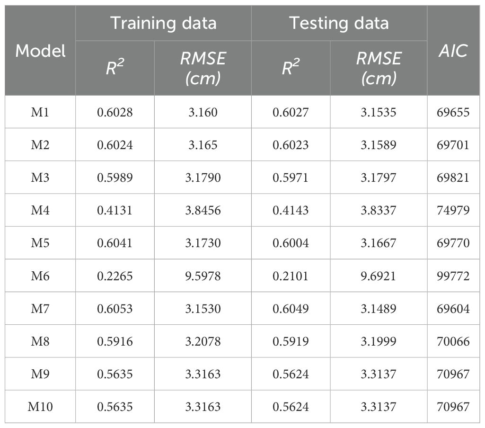Click testing RMSE value 3.1999 for M8
This screenshot has height=428, width=485.
(x=378, y=341)
